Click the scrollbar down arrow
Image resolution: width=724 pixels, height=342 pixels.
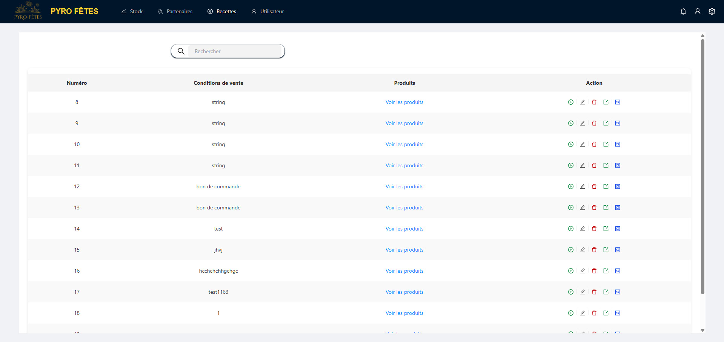[x=702, y=330]
